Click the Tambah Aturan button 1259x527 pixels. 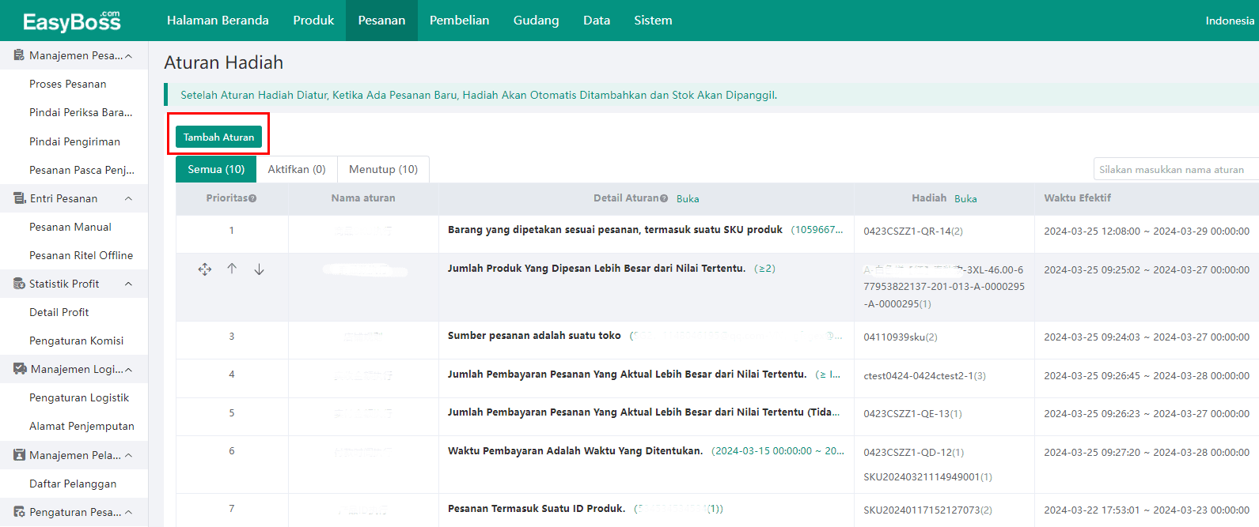coord(218,137)
